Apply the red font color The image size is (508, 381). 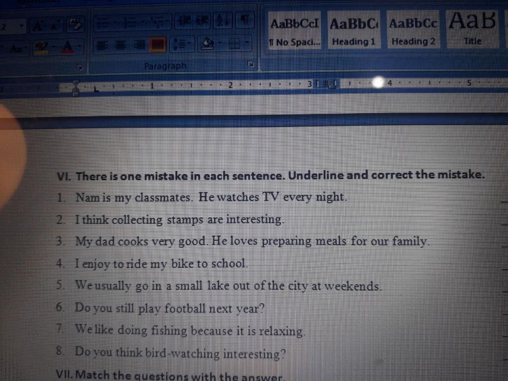tap(67, 47)
